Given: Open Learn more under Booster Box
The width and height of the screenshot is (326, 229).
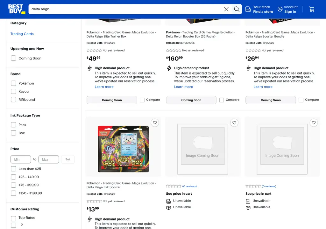Looking at the screenshot, I should click(183, 87).
